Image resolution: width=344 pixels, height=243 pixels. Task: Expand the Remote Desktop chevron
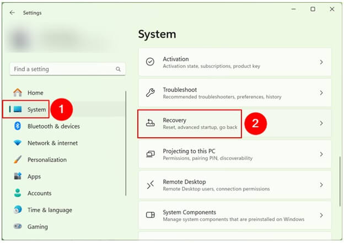pyautogui.click(x=321, y=185)
